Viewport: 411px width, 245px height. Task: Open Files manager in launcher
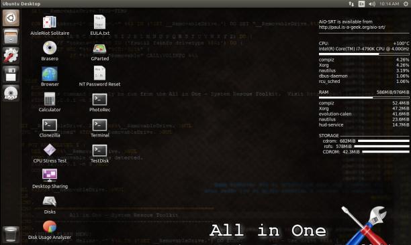click(11, 36)
